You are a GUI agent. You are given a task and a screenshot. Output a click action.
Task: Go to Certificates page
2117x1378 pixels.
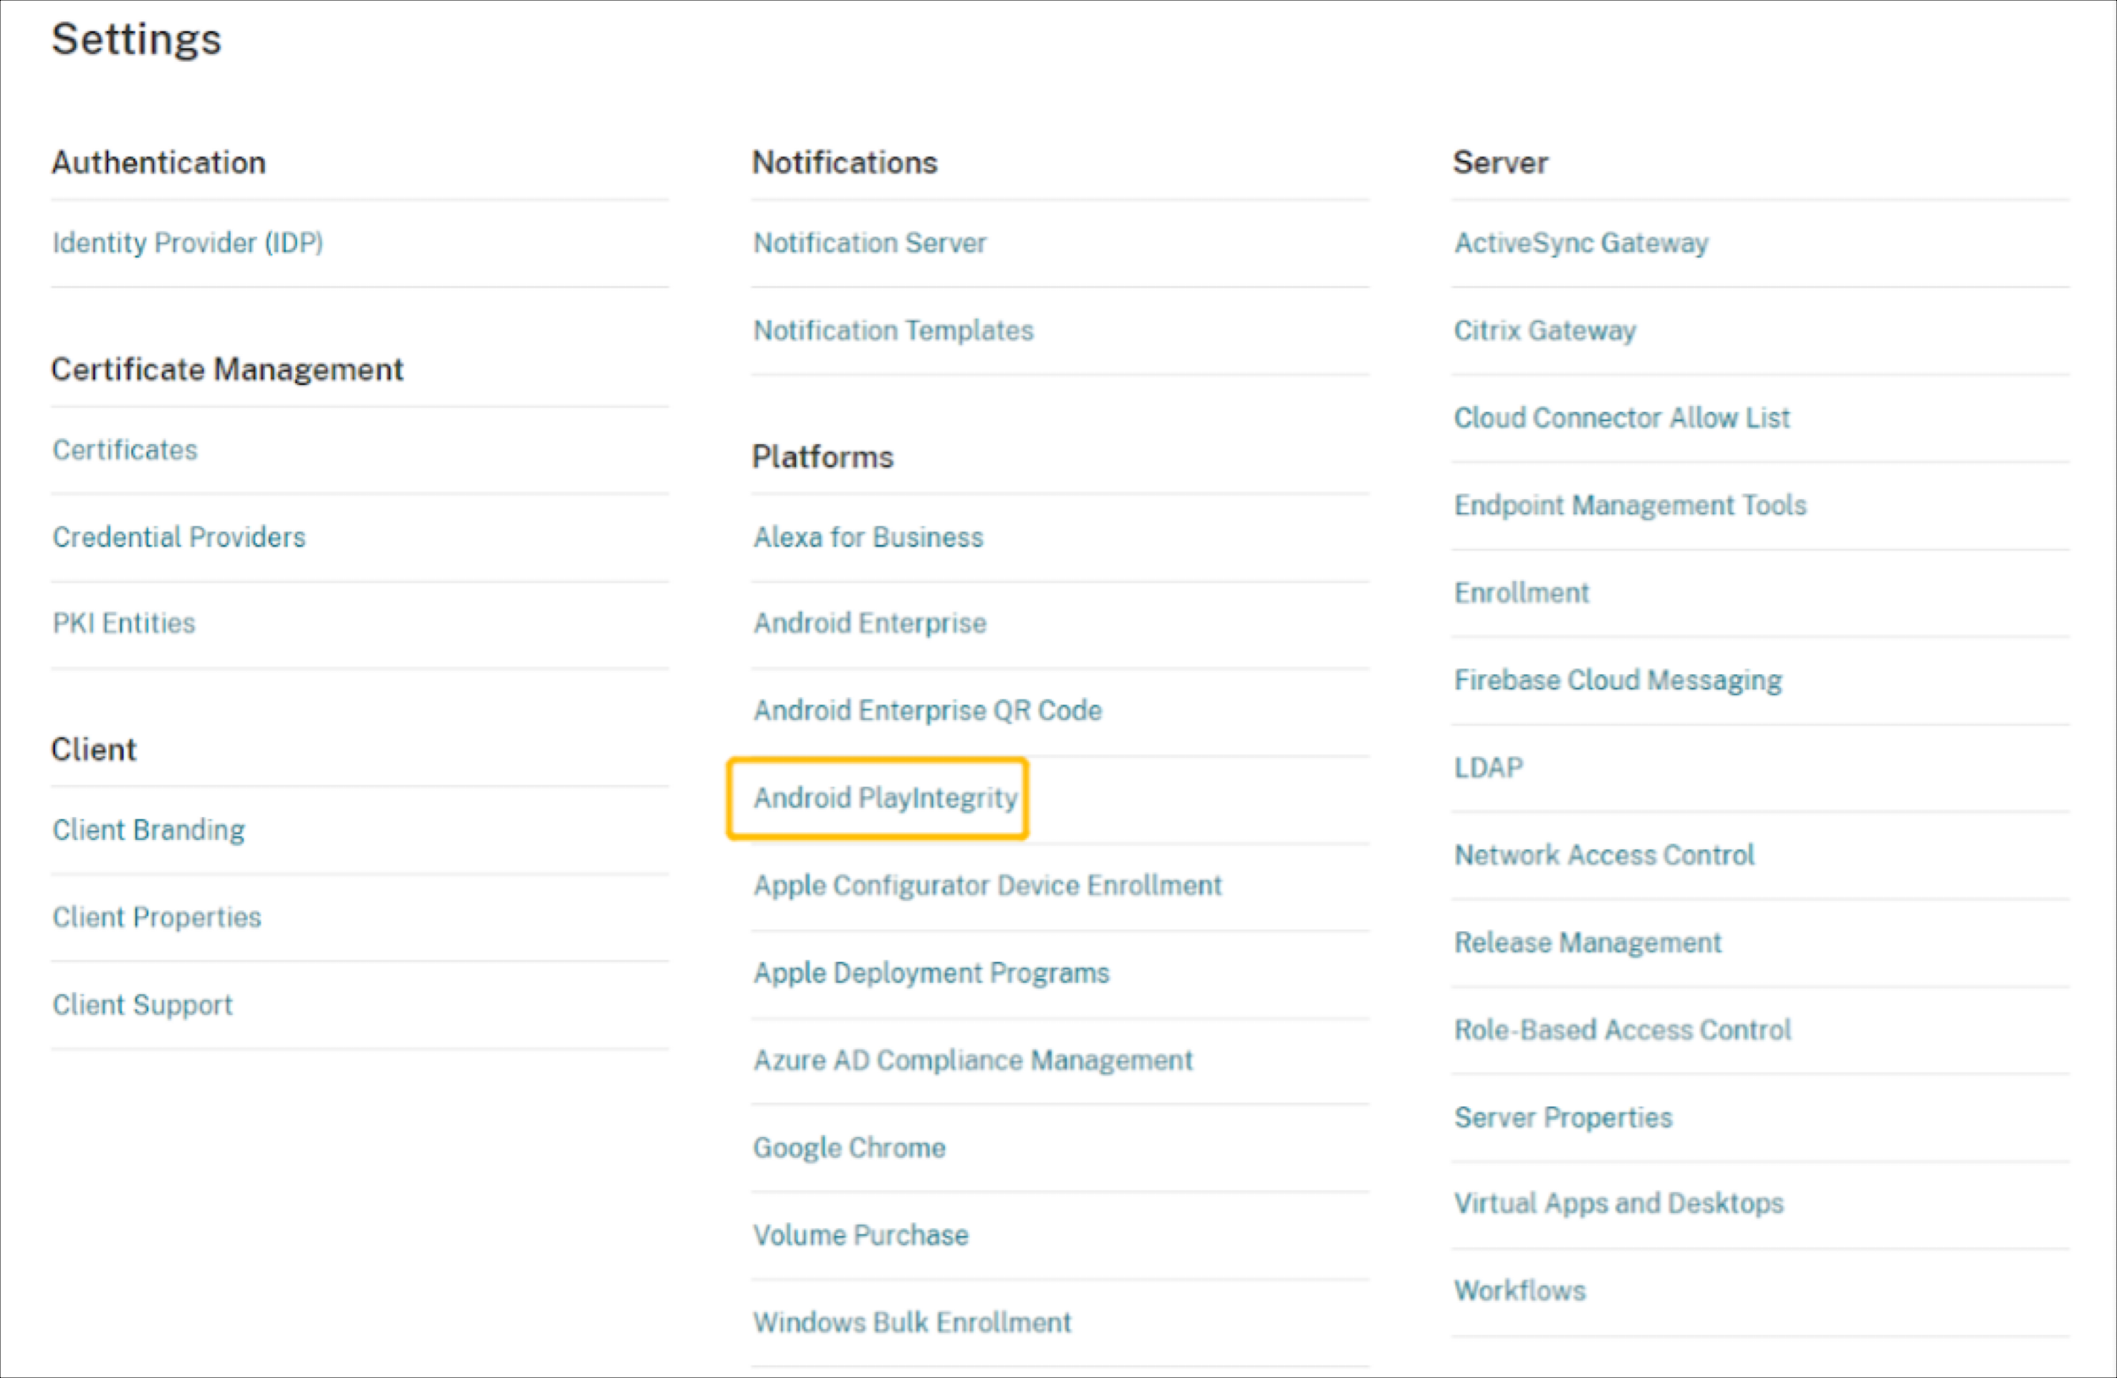(124, 450)
